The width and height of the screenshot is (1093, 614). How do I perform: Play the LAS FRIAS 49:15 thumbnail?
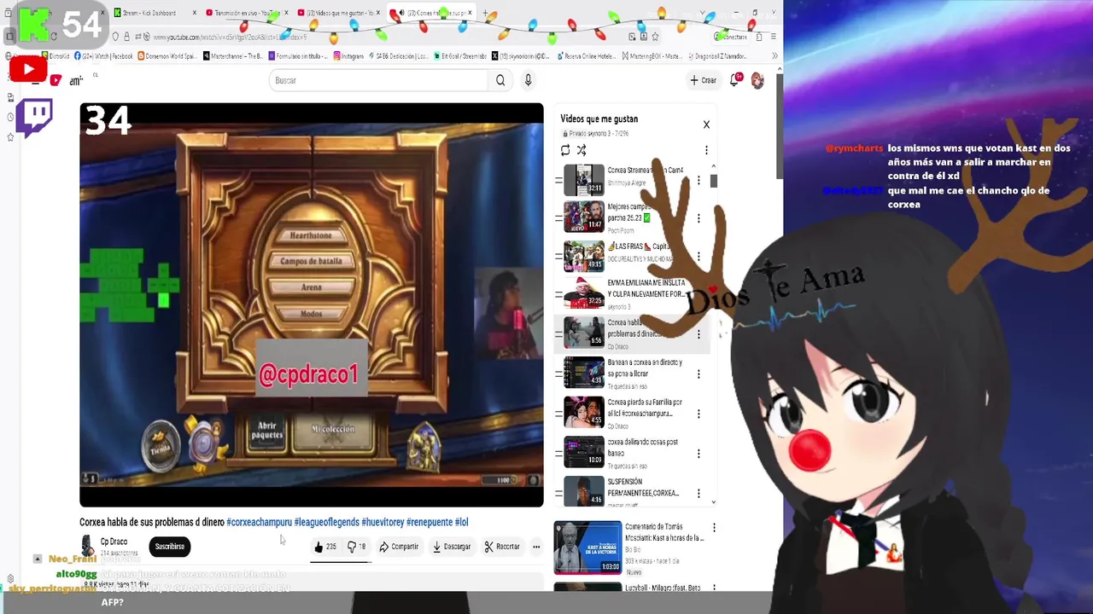point(584,256)
